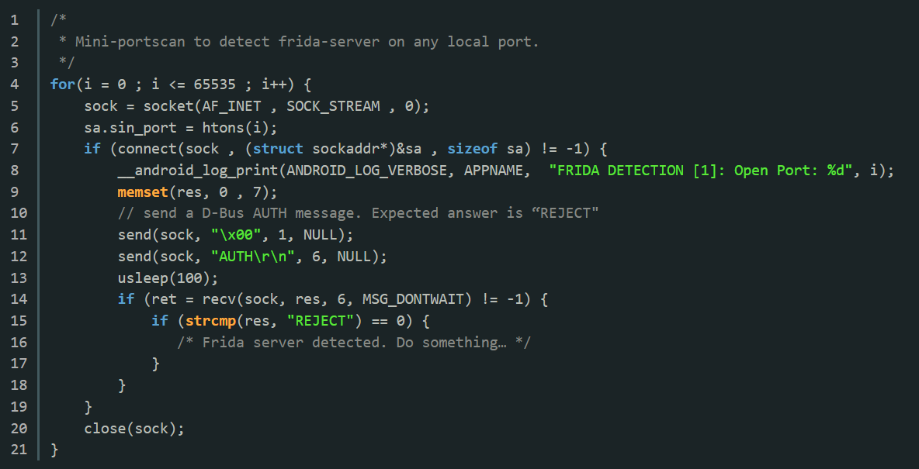Click the 'Frida server detected' comment
Screen dimensions: 919x469
[354, 343]
